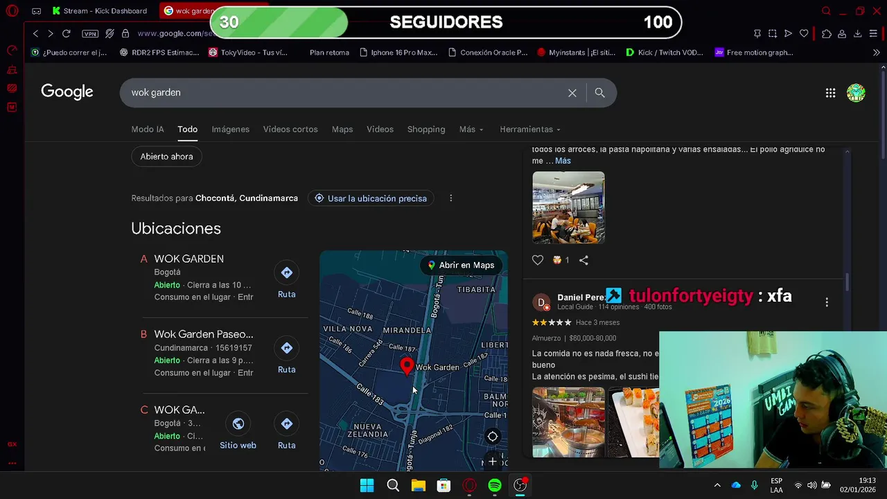Search tabs with red magnifier icon

point(826,11)
